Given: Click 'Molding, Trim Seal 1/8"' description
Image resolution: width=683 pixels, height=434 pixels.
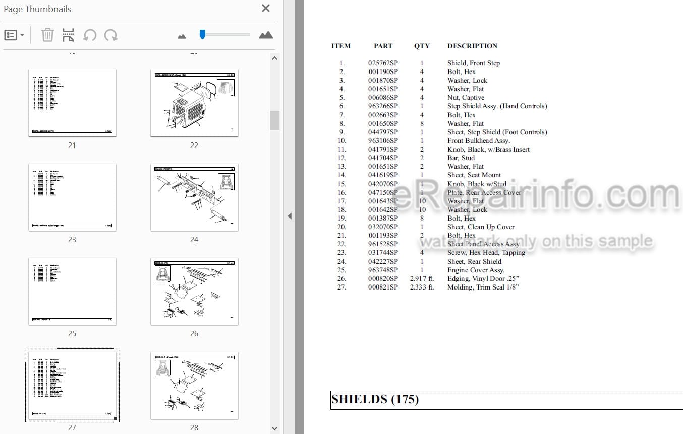Looking at the screenshot, I should coord(483,287).
